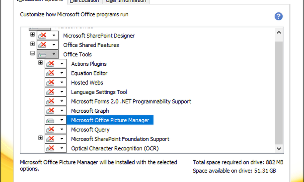This screenshot has width=304, height=182.
Task: Open the Office Tools install options dropdown
Action: coord(54,55)
